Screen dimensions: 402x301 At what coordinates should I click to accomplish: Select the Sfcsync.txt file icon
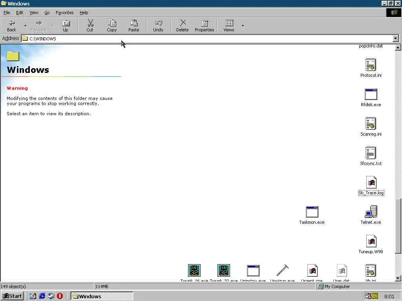pos(371,153)
